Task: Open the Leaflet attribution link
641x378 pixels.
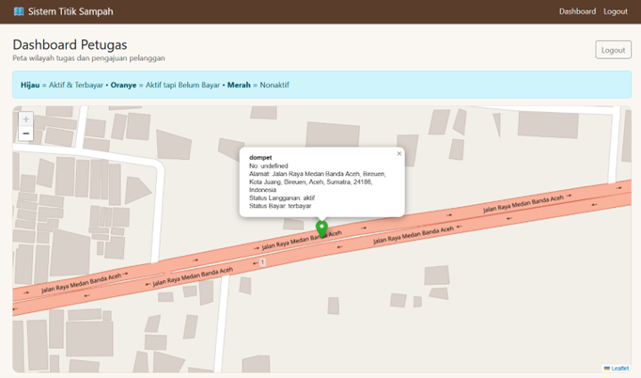Action: coord(620,369)
